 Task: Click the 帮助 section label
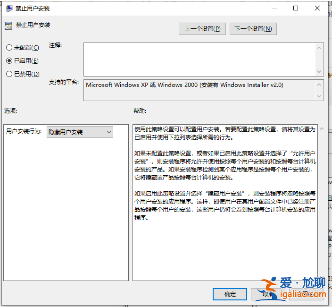click(x=140, y=111)
